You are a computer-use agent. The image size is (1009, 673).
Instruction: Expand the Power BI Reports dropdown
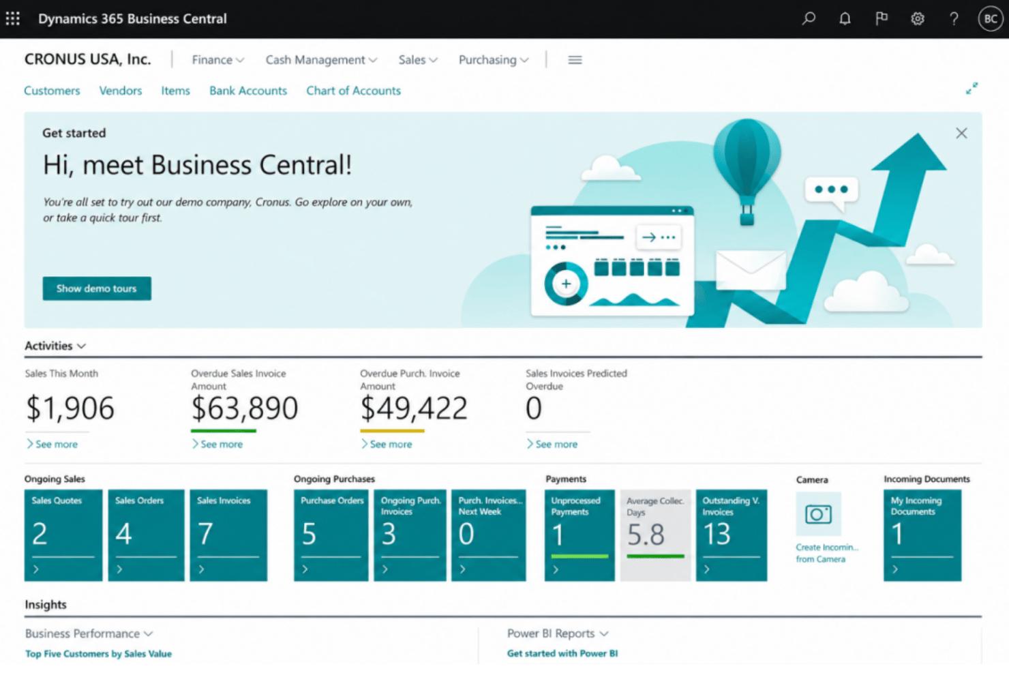click(558, 633)
